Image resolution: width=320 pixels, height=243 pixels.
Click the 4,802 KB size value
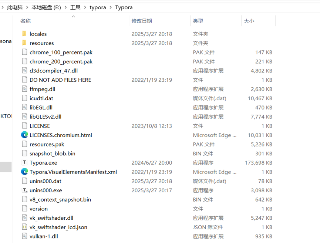pyautogui.click(x=262, y=71)
